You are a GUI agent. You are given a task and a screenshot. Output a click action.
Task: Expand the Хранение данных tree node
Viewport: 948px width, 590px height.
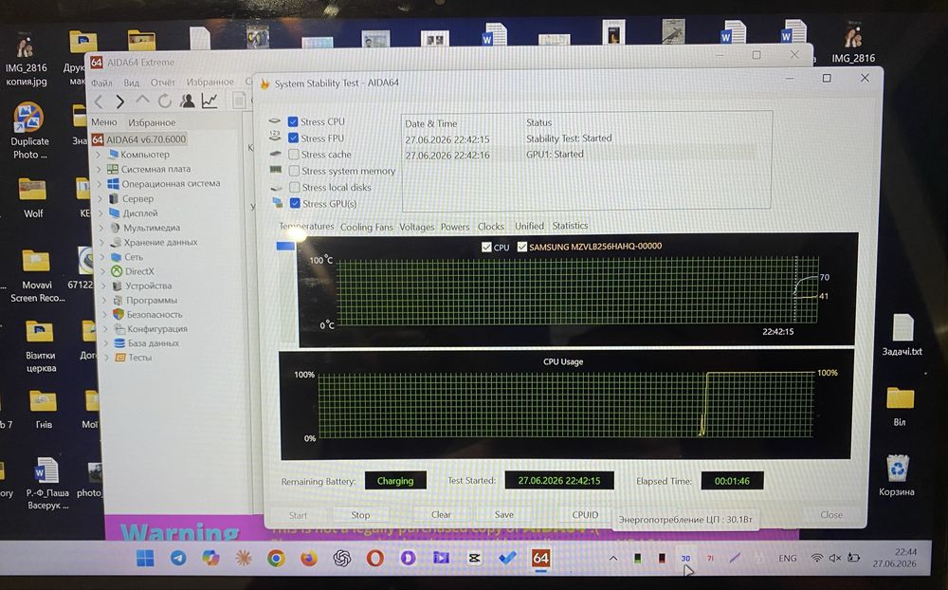[102, 242]
